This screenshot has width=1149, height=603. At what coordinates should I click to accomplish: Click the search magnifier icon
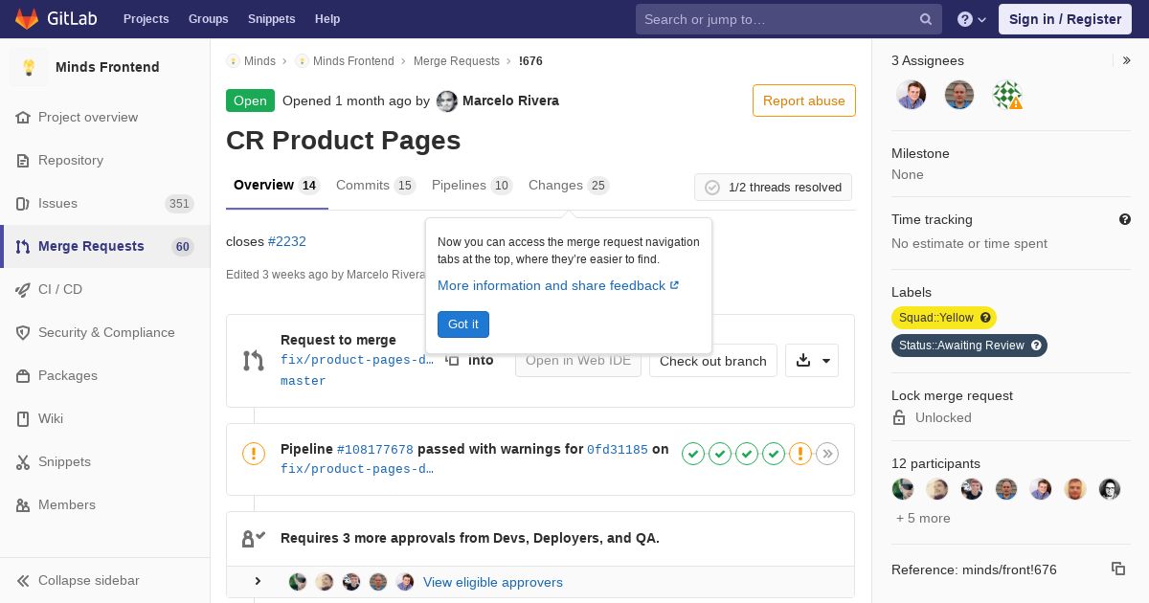925,19
